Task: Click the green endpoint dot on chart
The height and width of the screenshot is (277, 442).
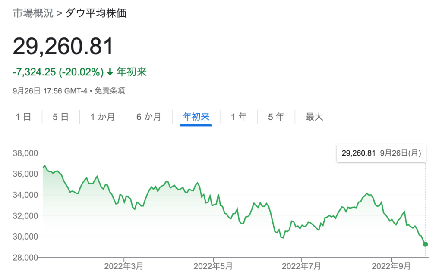Action: pos(426,244)
